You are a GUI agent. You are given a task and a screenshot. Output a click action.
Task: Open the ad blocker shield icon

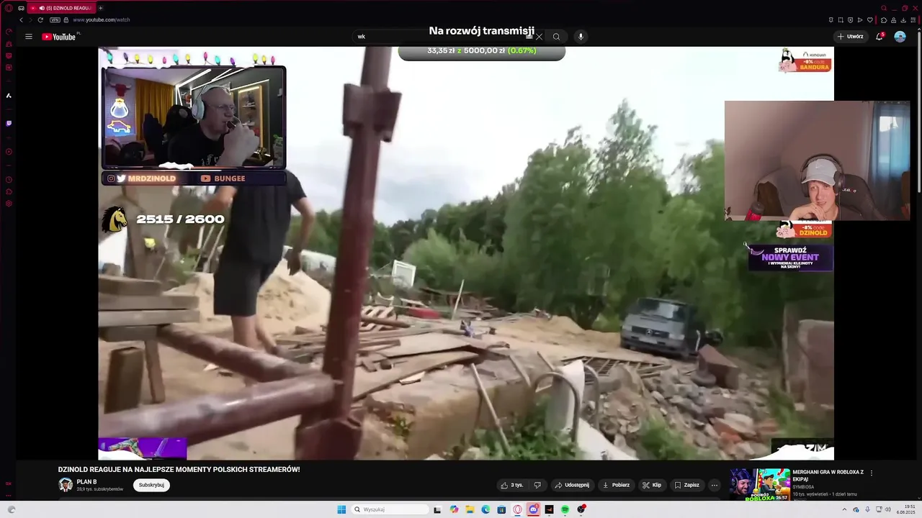[851, 19]
